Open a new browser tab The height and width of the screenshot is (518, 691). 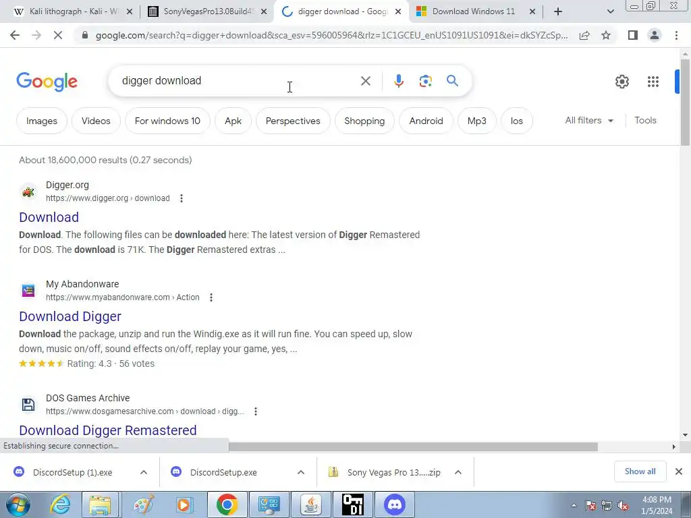coord(558,11)
